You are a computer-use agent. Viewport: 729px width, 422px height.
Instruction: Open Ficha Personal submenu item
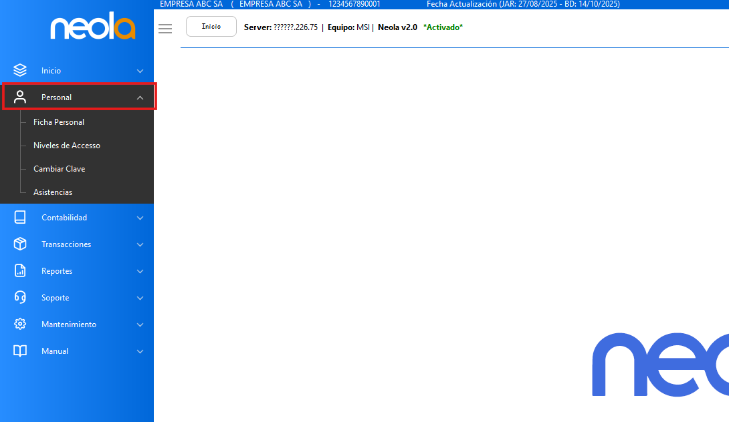(x=59, y=122)
